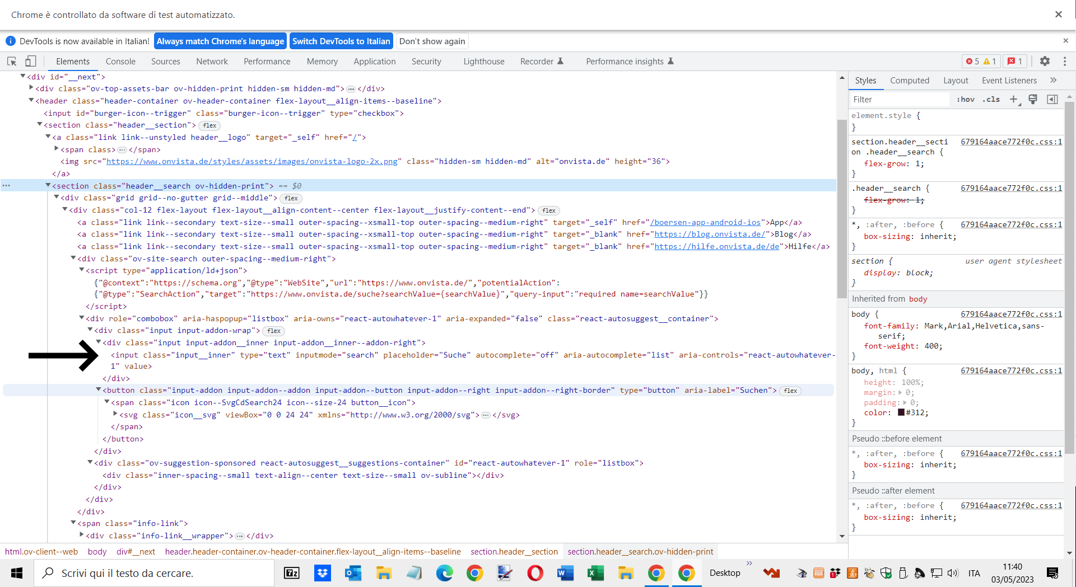Select section.header__section in breadcrumb bar
1076x587 pixels.
[514, 552]
